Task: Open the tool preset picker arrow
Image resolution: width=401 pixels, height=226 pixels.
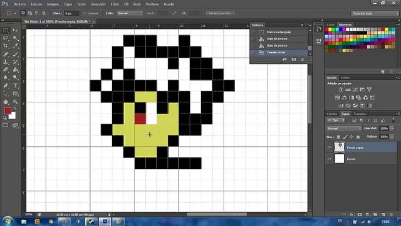Action: pos(15,13)
